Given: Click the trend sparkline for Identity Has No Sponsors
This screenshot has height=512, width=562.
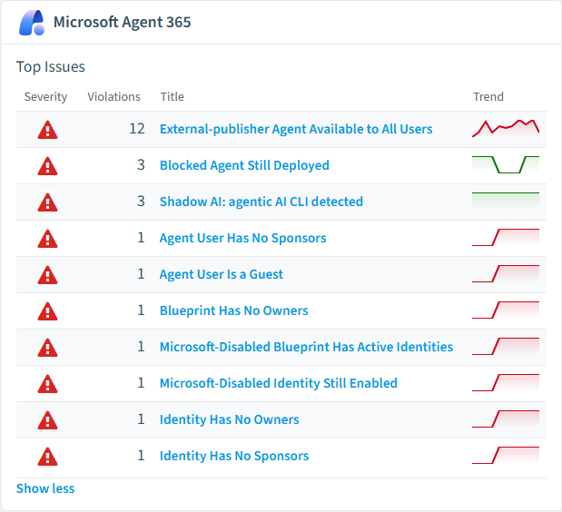Looking at the screenshot, I should click(506, 455).
